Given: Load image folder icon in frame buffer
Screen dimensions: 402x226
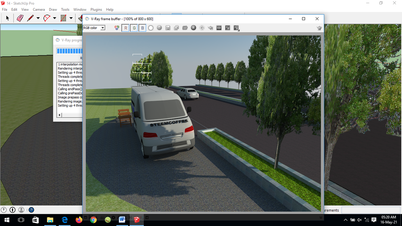Looking at the screenshot, I should pos(185,28).
